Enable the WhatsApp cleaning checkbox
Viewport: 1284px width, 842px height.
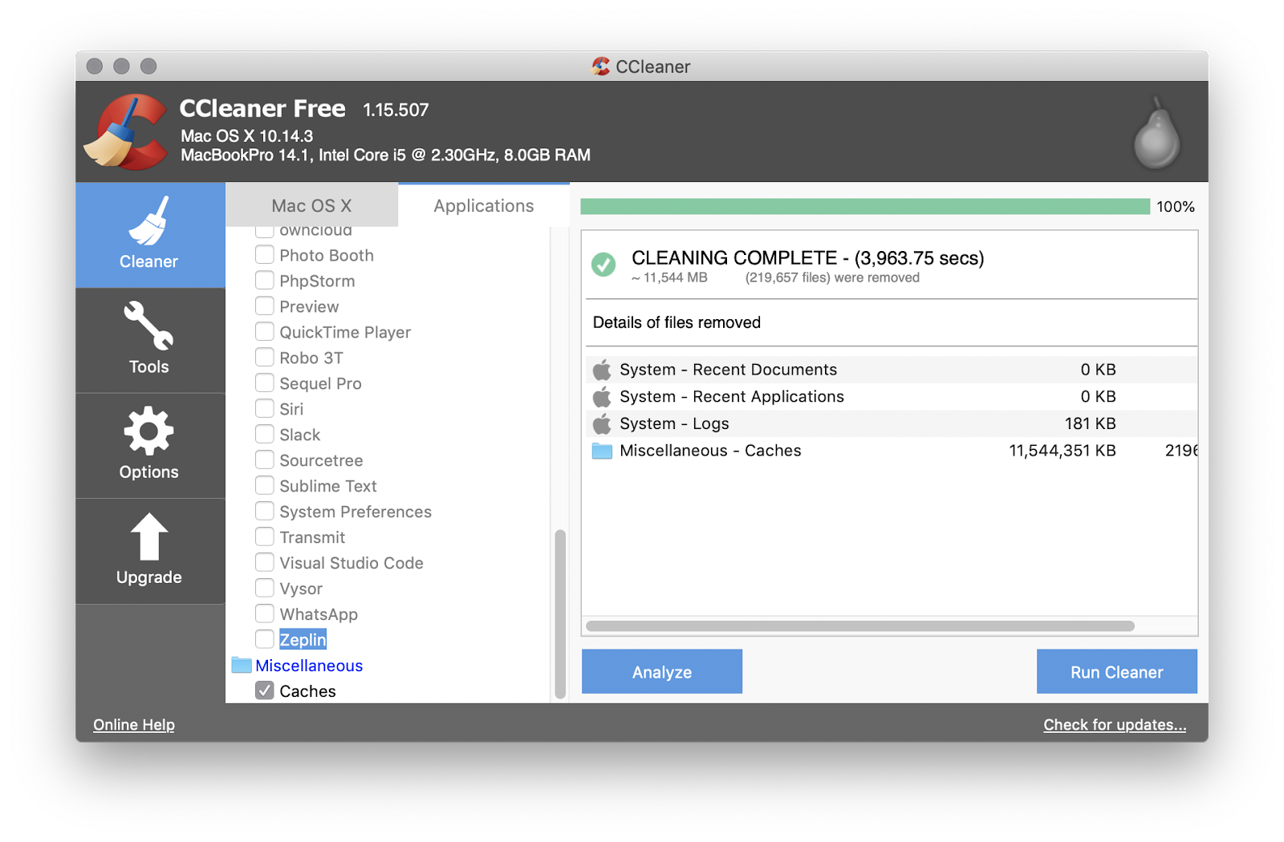(265, 613)
